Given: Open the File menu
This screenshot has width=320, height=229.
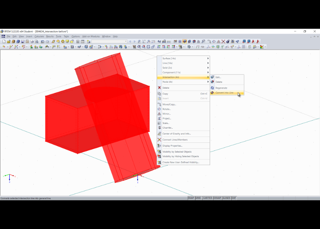Looking at the screenshot, I should coord(8,37).
